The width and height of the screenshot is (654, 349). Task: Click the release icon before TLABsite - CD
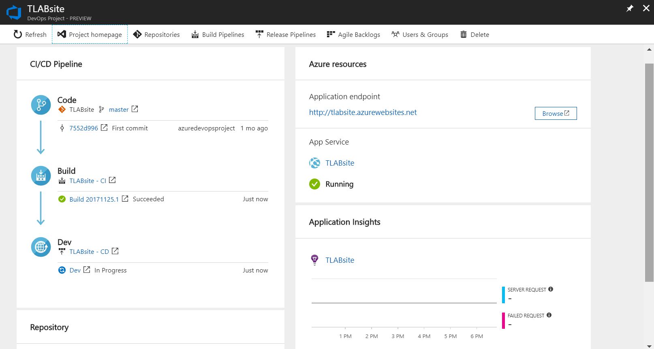(62, 251)
